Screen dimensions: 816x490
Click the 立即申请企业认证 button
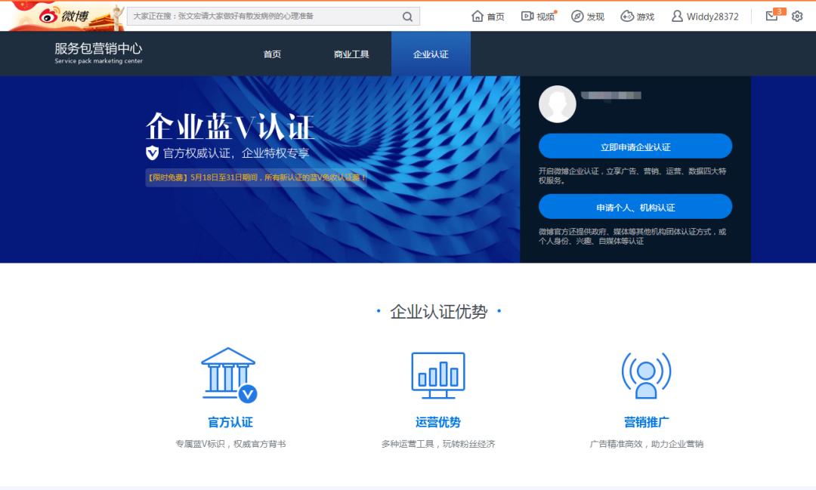point(635,146)
